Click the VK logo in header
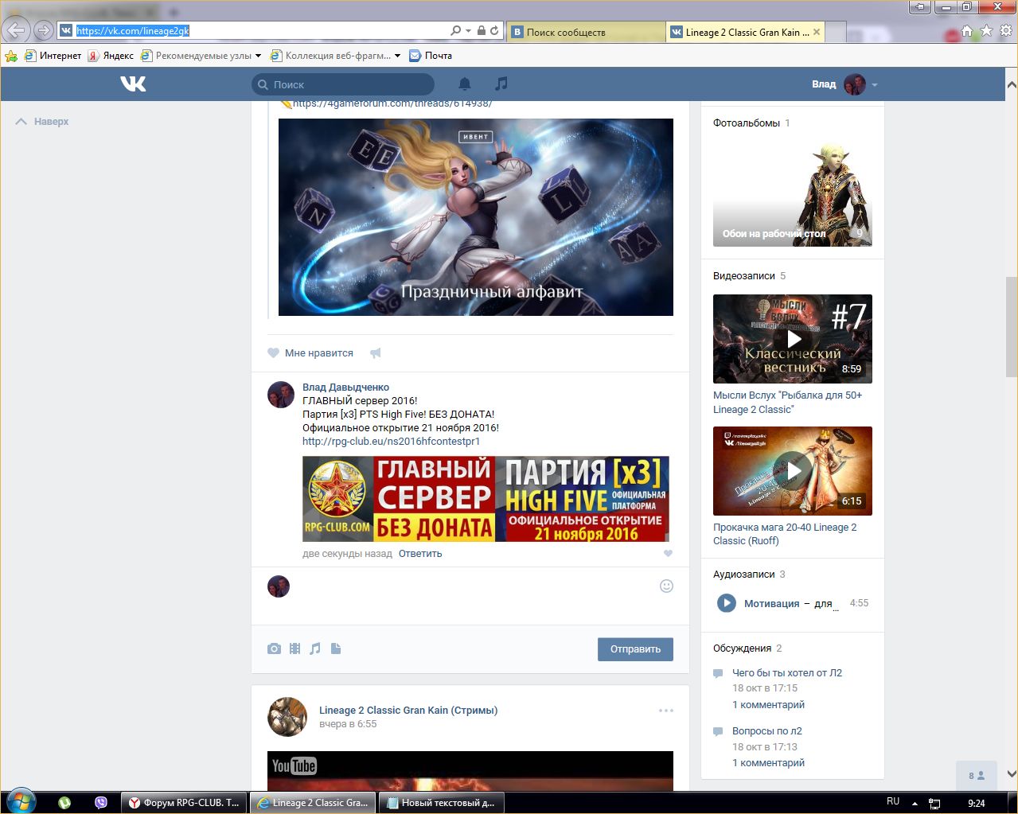This screenshot has width=1018, height=814. pyautogui.click(x=133, y=84)
